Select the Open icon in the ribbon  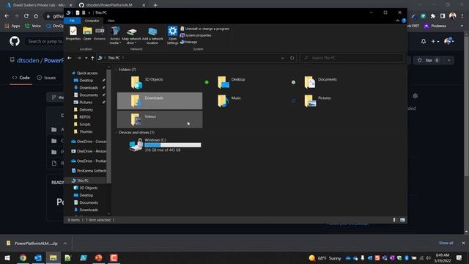87,33
